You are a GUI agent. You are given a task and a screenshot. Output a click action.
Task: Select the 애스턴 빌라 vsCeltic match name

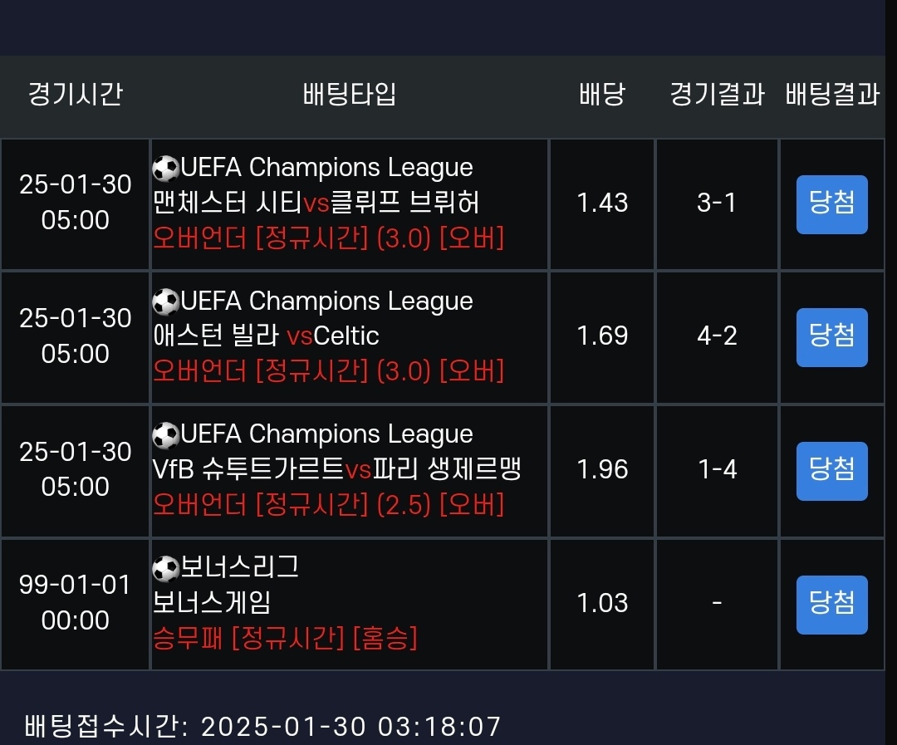[266, 336]
